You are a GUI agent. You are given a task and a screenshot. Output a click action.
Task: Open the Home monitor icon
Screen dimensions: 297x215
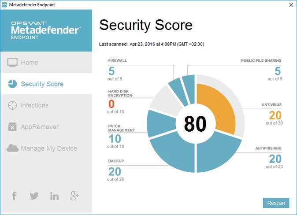pyautogui.click(x=12, y=62)
